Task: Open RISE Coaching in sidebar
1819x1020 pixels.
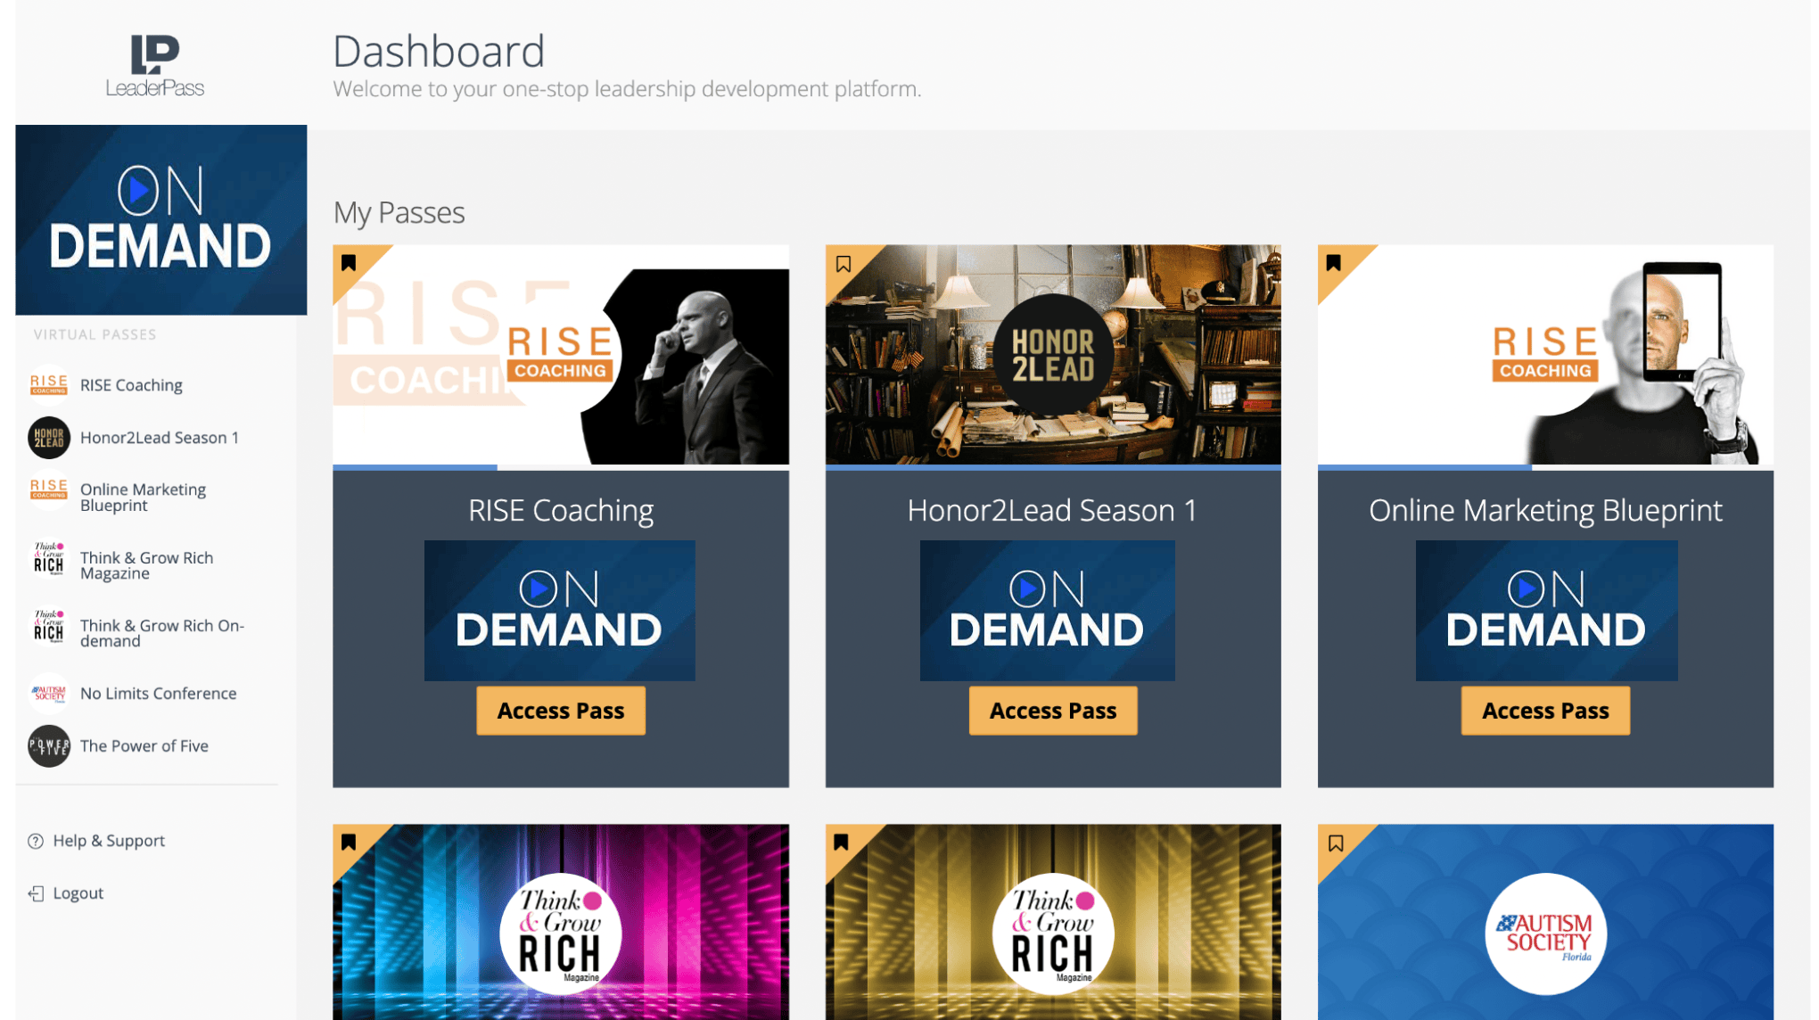Action: pyautogui.click(x=131, y=385)
